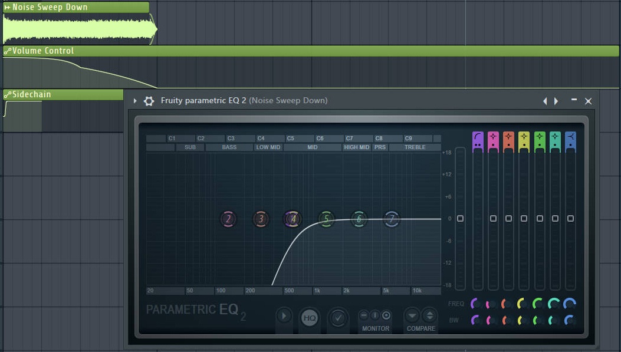Click the HIGH MID band label
621x352 pixels.
[356, 147]
